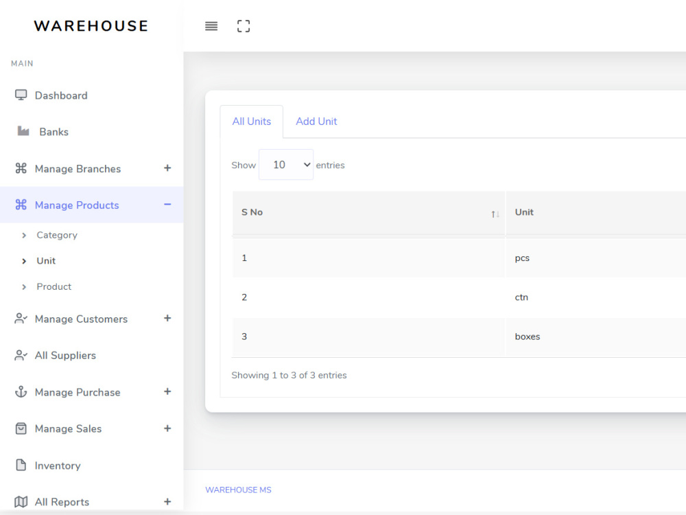Open the Product submenu link
Viewport: 686px width, 515px height.
(54, 286)
